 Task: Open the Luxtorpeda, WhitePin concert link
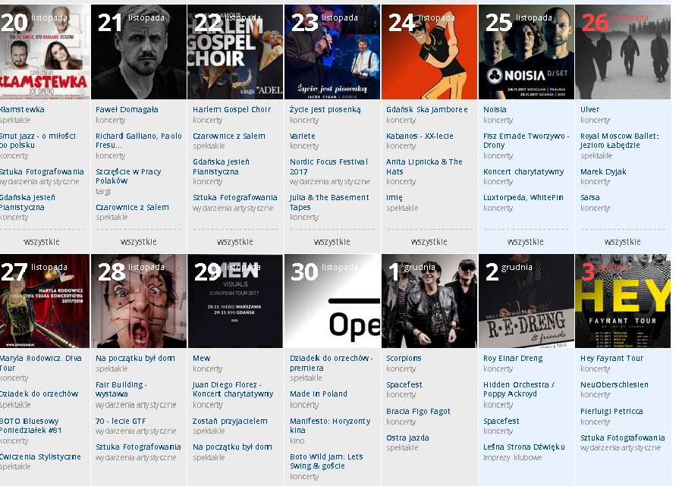point(523,197)
